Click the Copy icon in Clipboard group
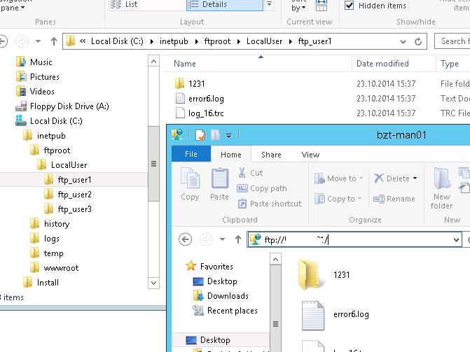Viewport: 470px width, 352px height. (x=190, y=184)
